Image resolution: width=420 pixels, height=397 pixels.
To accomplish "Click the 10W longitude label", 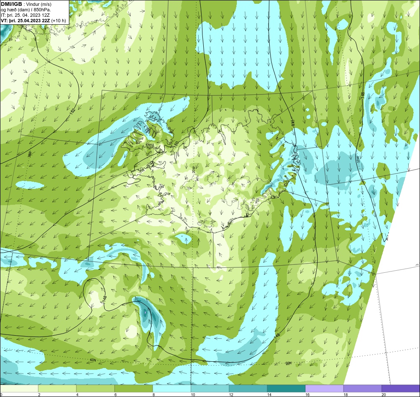I will pyautogui.click(x=358, y=160).
